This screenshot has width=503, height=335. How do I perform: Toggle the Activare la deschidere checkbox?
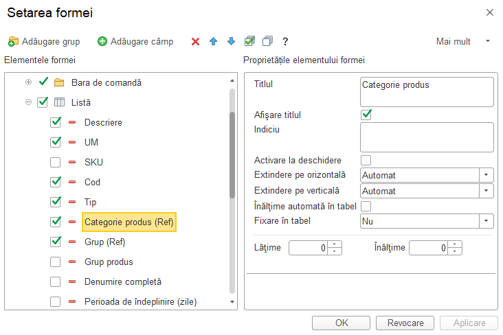366,160
